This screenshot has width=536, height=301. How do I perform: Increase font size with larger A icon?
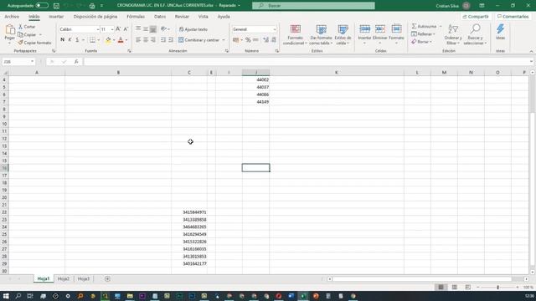[118, 29]
